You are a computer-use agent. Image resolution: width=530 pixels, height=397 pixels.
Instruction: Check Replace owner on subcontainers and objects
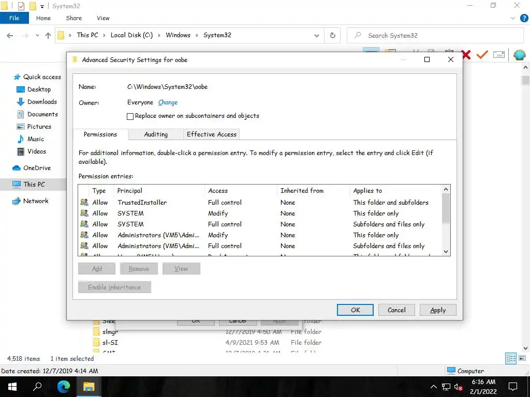(130, 116)
